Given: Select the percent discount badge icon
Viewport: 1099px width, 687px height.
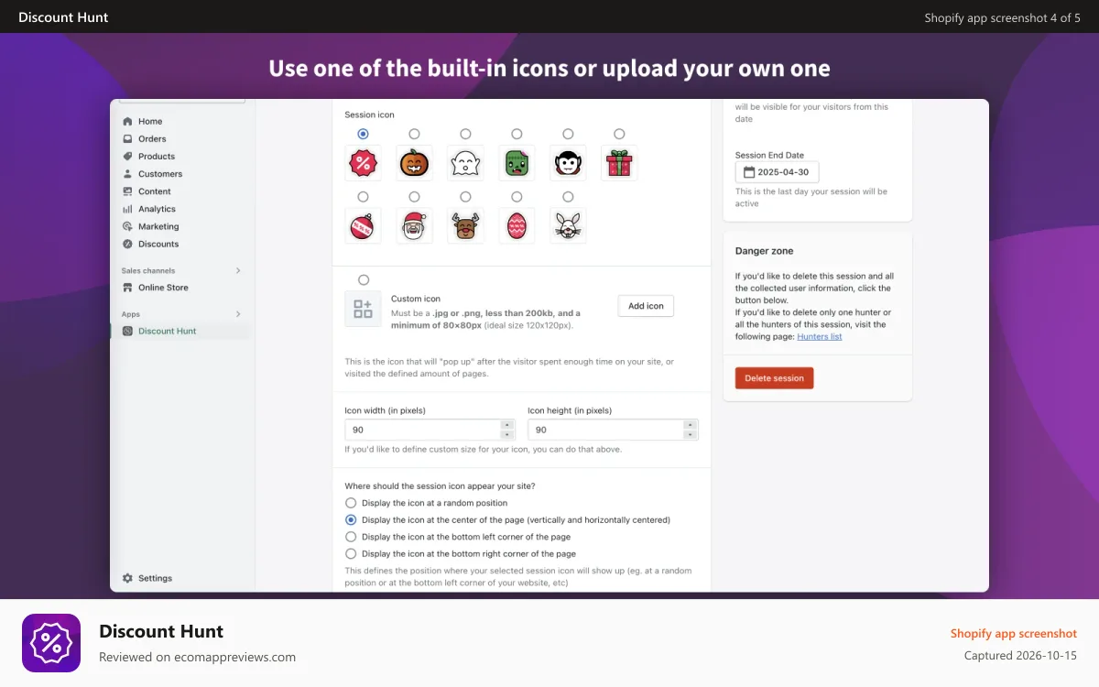Looking at the screenshot, I should (x=363, y=163).
